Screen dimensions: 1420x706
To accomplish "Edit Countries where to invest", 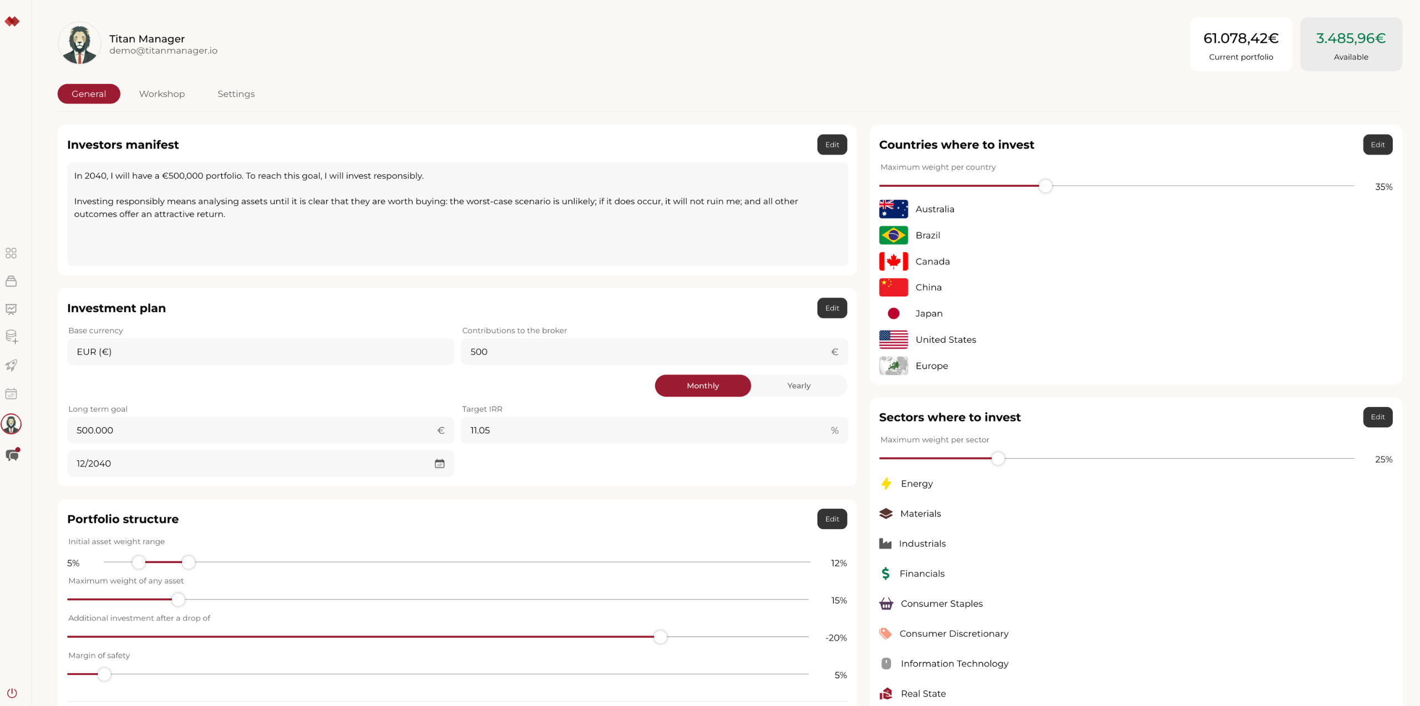I will (x=1377, y=145).
